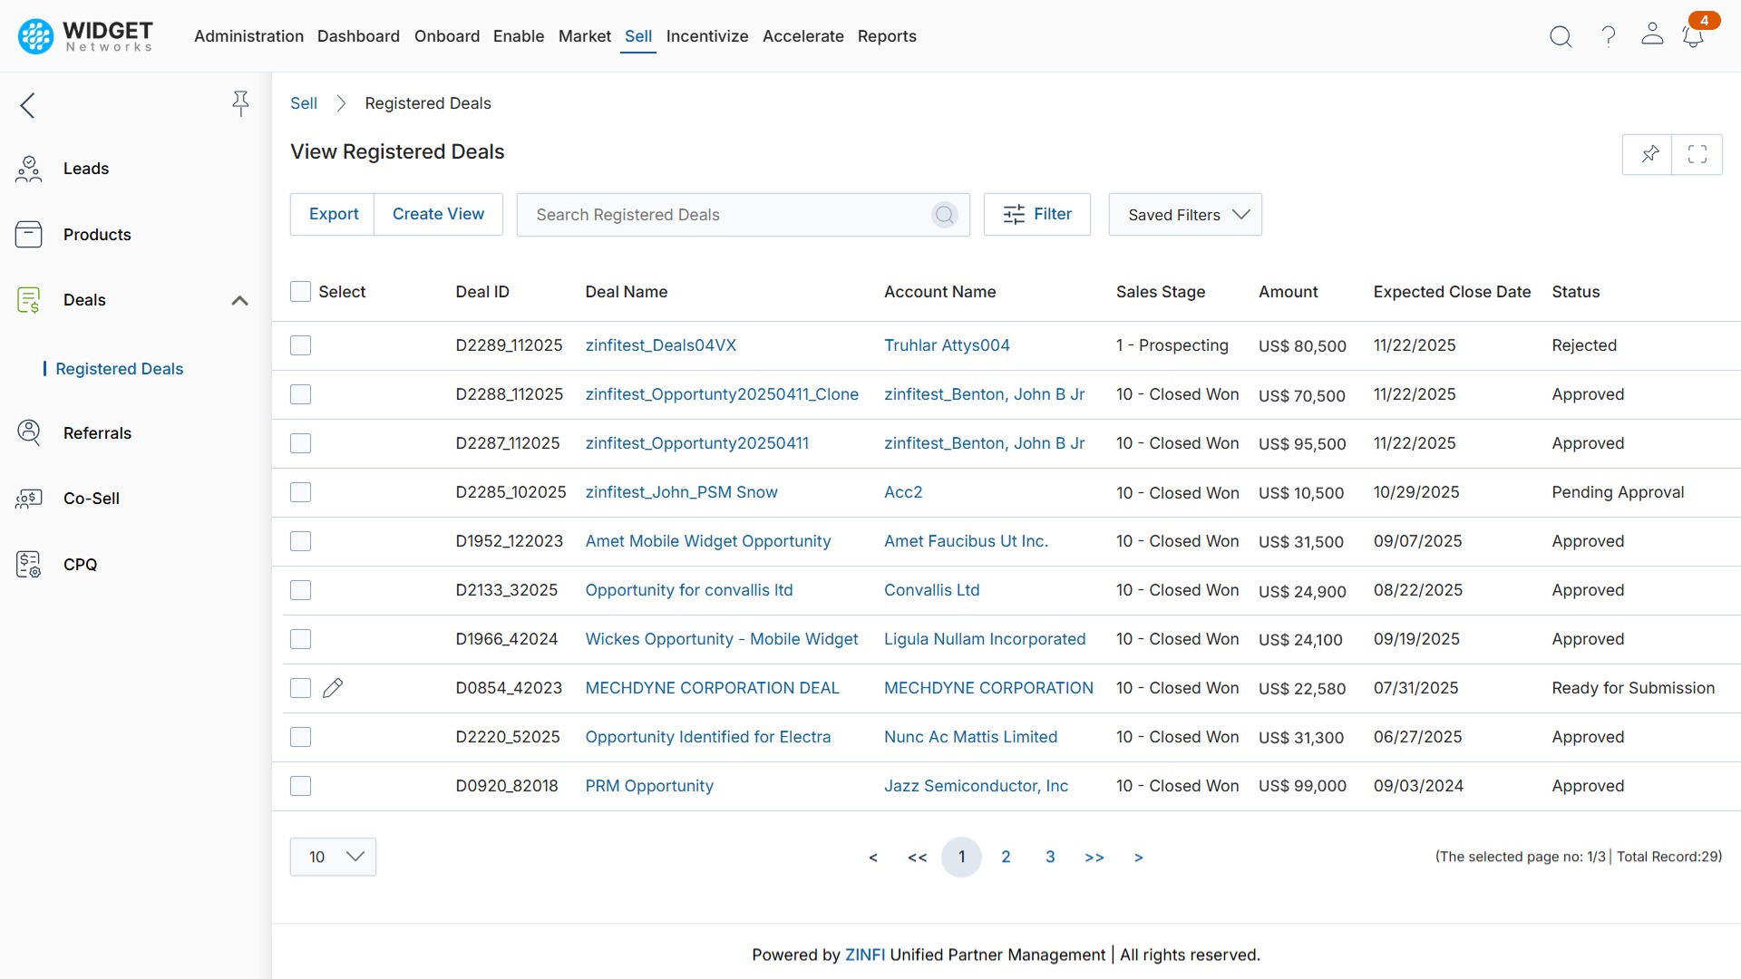Check the Select all deals checkbox

pos(300,291)
